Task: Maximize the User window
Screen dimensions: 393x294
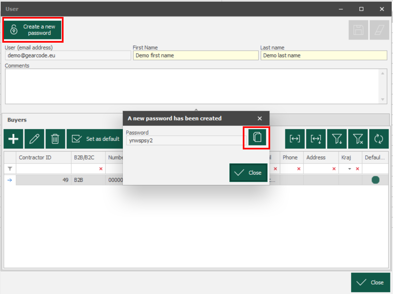Action: click(x=361, y=9)
